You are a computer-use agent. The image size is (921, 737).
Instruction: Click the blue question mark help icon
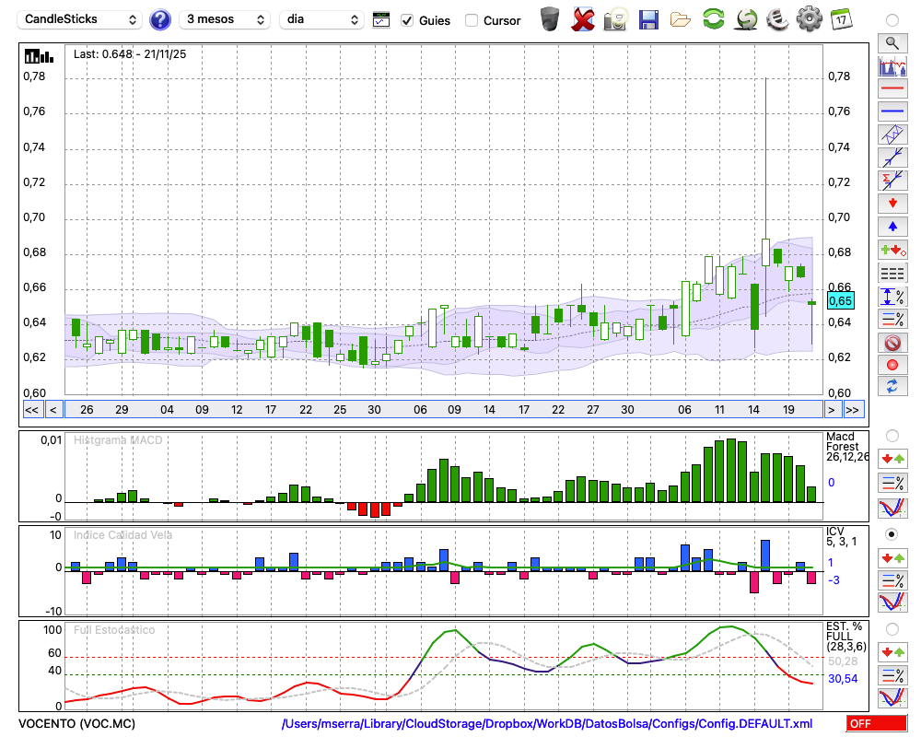[160, 19]
